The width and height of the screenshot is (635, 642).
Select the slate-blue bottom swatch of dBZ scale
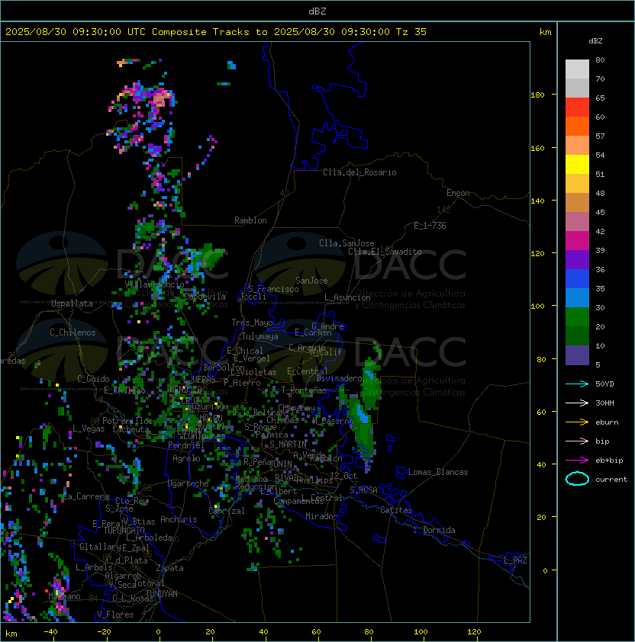coord(577,355)
